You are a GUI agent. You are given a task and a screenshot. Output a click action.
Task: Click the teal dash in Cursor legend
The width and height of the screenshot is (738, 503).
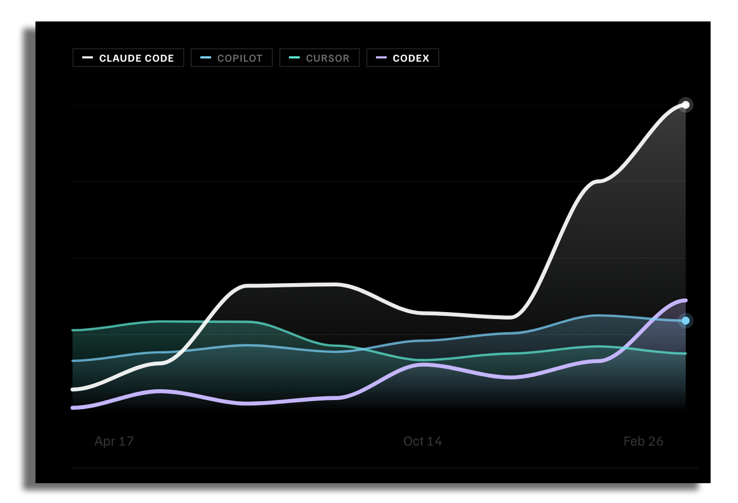click(294, 58)
